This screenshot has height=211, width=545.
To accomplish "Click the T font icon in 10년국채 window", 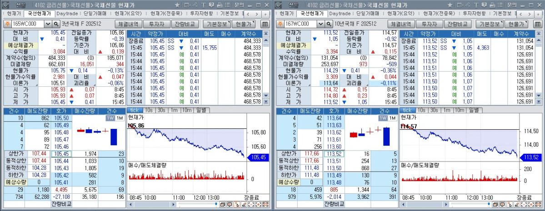I will pyautogui.click(x=475, y=5).
